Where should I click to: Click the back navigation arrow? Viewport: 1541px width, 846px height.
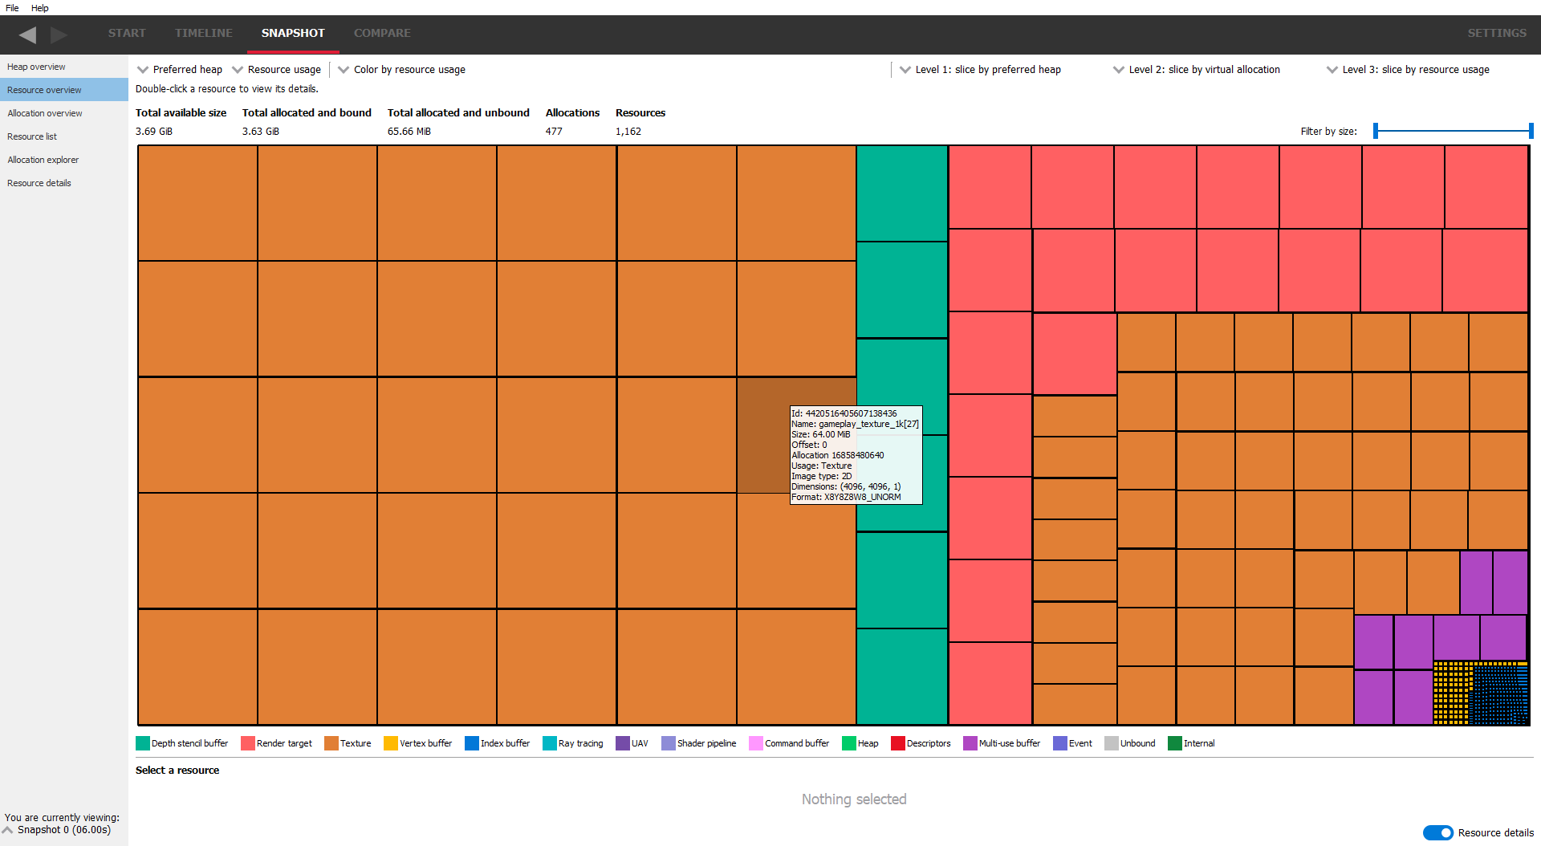click(27, 35)
